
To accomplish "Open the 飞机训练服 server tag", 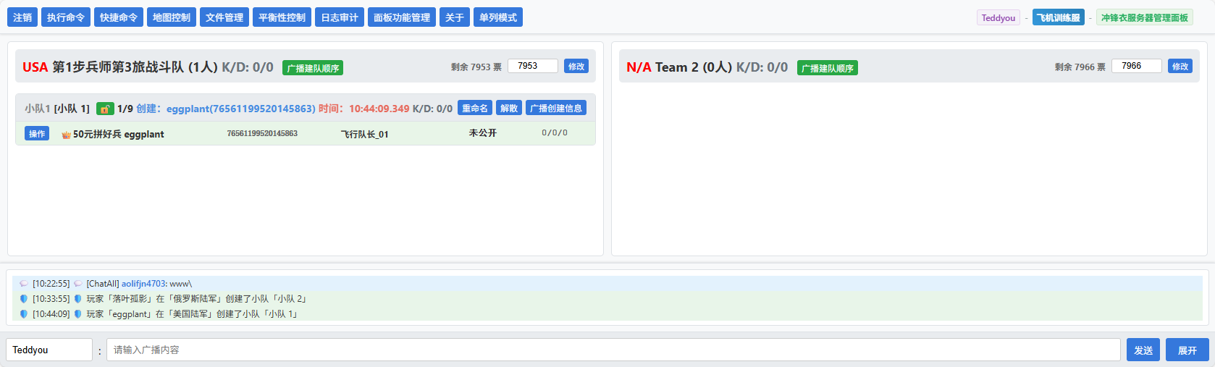I will click(x=1058, y=18).
